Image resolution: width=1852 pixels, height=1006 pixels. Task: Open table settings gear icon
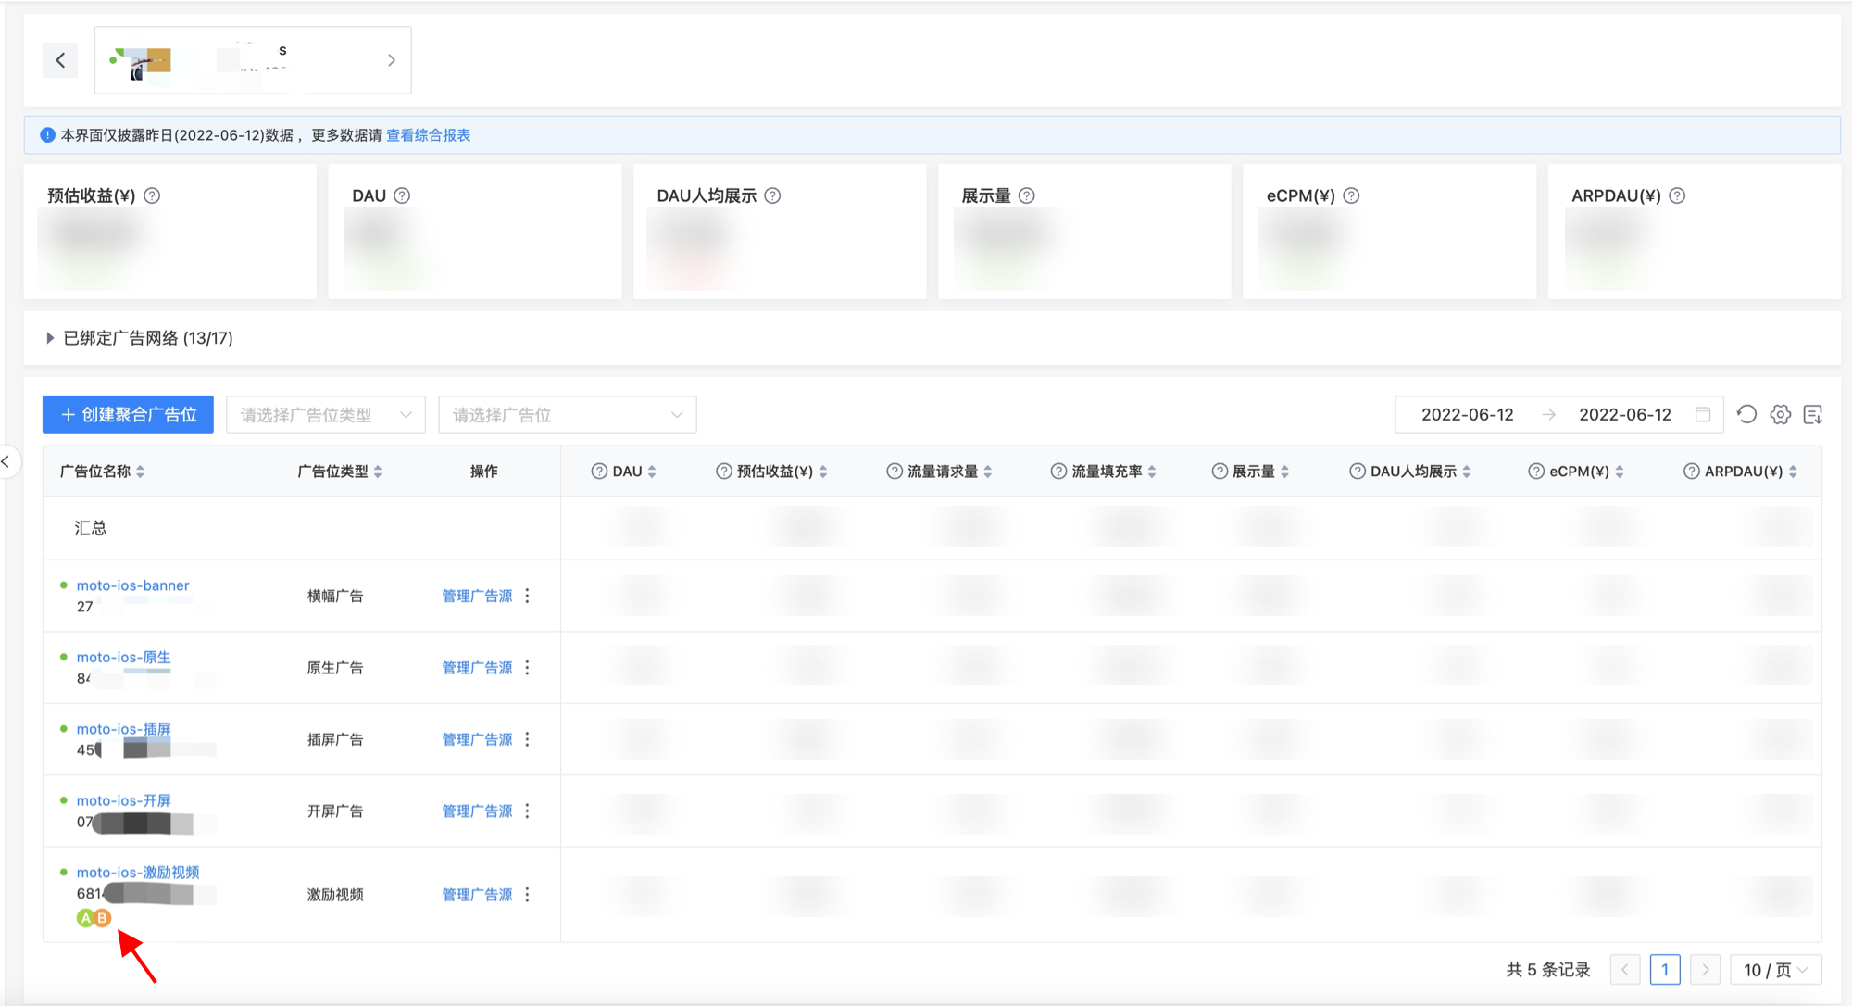1780,414
